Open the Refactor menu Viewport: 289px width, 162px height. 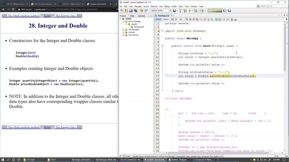tap(154, 6)
